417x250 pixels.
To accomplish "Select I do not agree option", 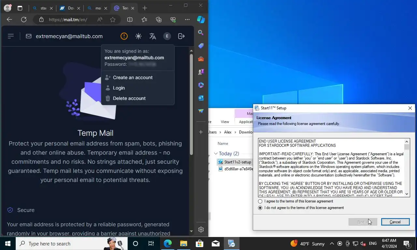I will (260, 208).
